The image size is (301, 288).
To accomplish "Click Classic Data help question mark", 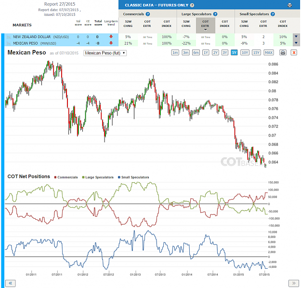I will (192, 5).
